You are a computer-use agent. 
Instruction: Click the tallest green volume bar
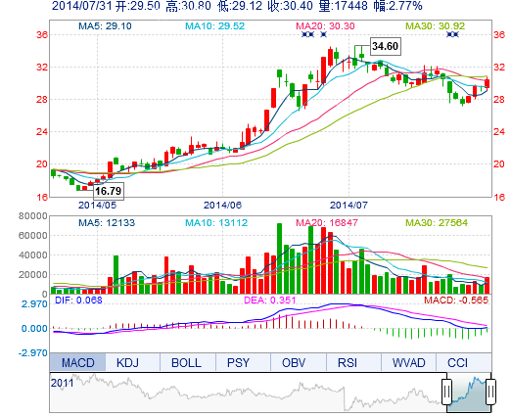279,258
